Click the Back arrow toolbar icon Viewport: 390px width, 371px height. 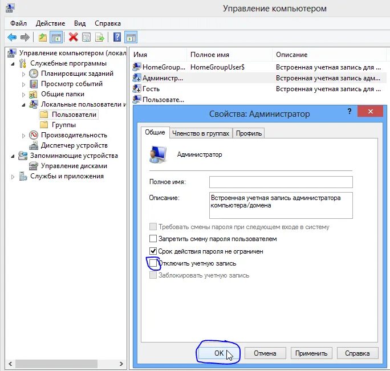click(12, 38)
